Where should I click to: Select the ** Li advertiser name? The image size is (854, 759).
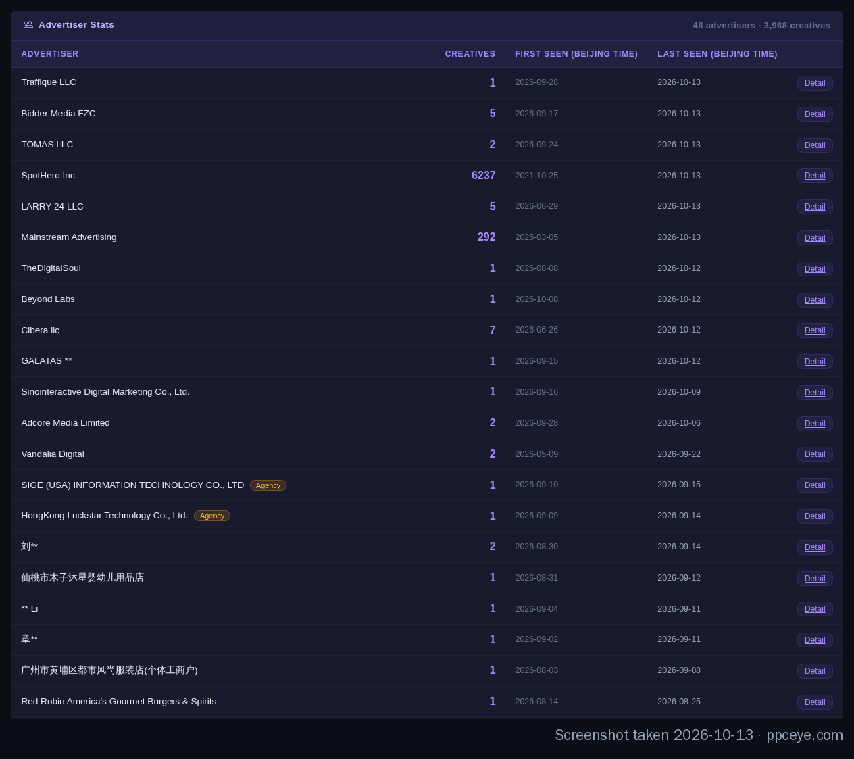coord(30,609)
